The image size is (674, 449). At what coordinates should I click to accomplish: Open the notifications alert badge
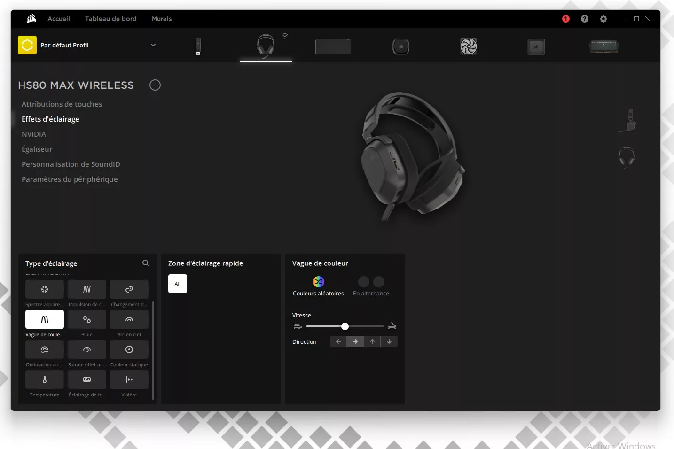(x=566, y=19)
